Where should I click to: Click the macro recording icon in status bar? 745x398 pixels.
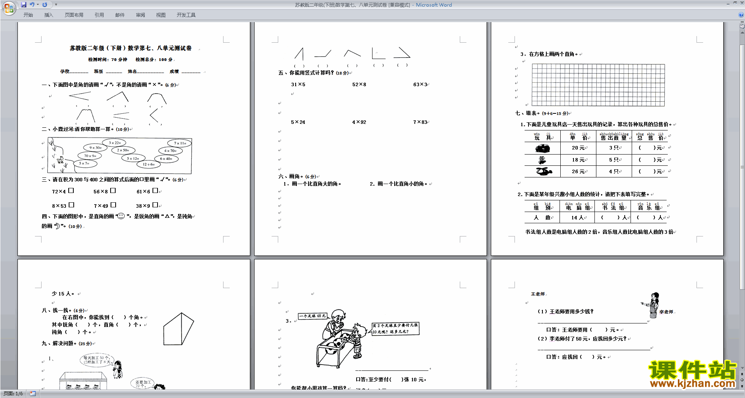pos(33,394)
